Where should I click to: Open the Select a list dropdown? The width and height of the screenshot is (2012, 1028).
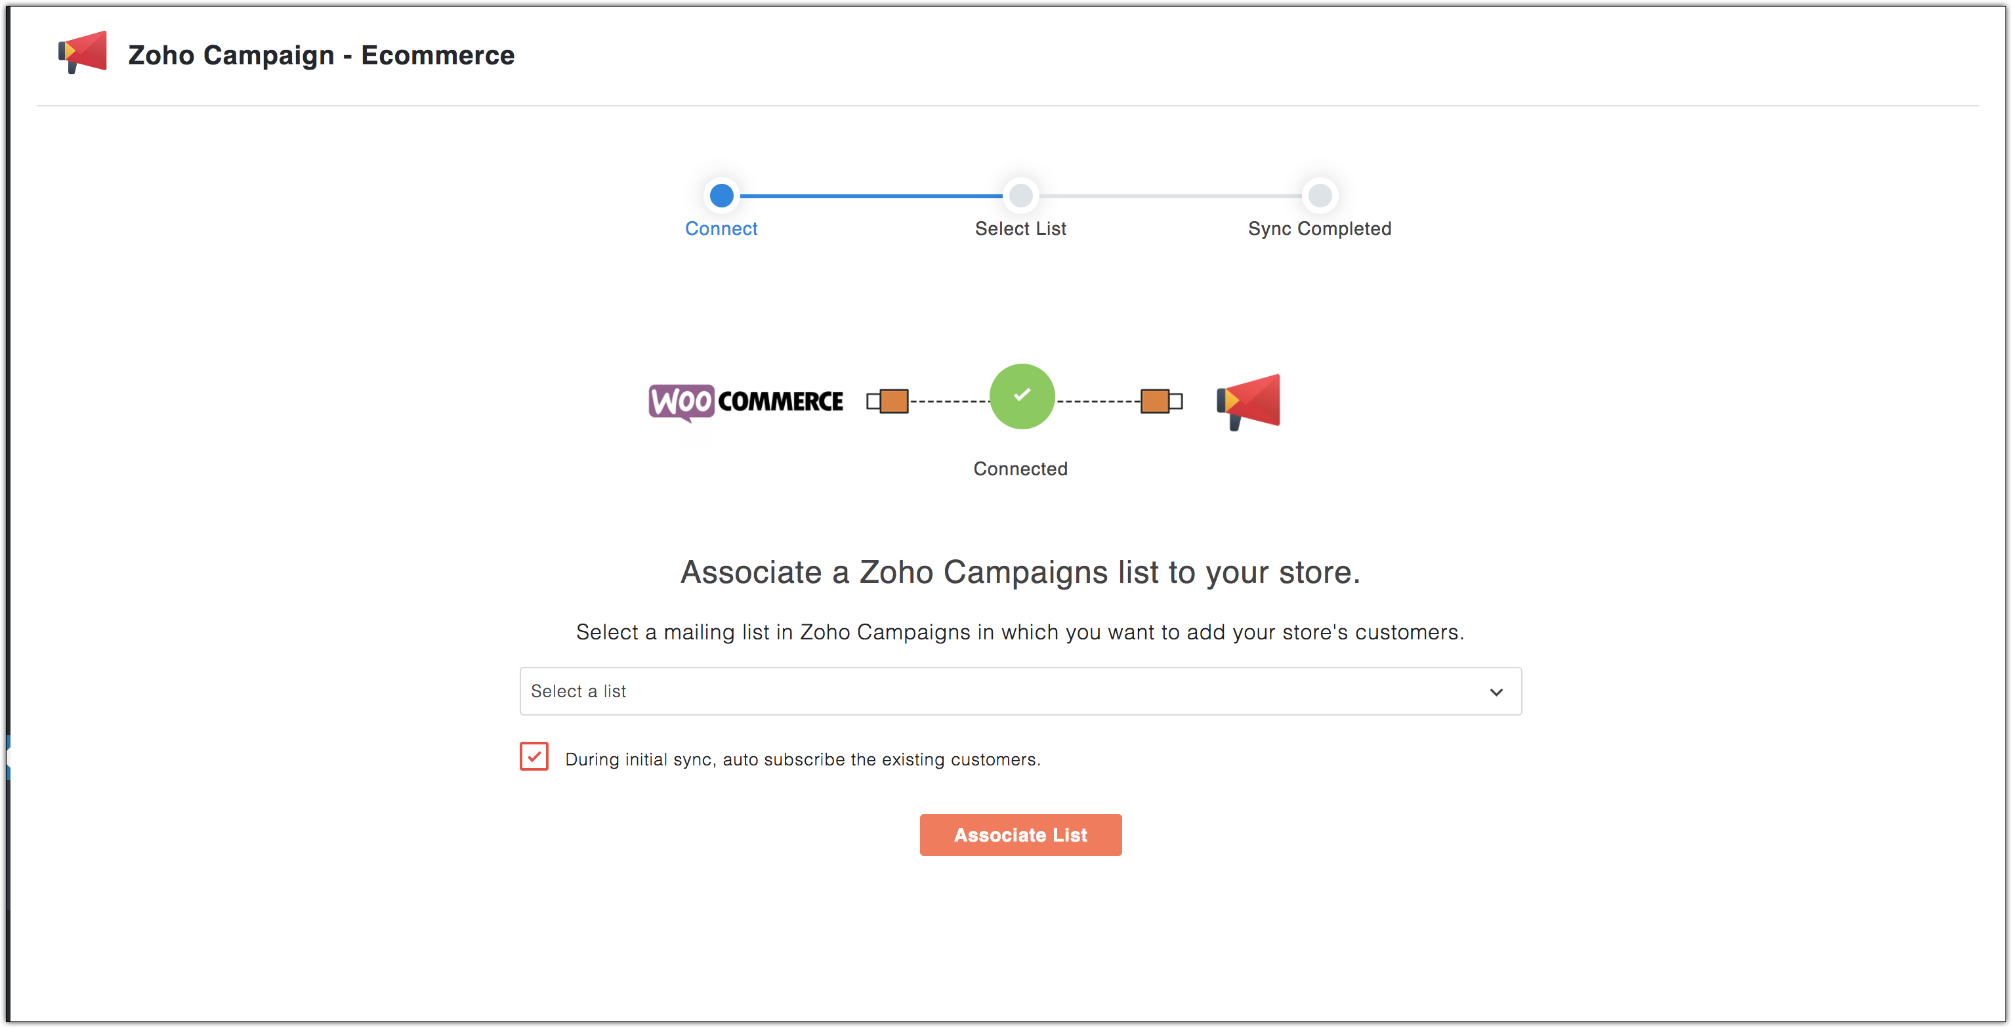pyautogui.click(x=1020, y=691)
